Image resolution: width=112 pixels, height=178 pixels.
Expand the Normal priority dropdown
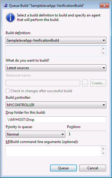tap(35, 134)
